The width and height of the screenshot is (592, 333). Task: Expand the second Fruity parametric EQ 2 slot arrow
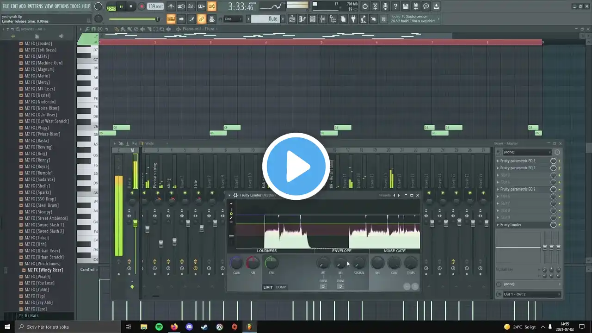click(x=498, y=168)
